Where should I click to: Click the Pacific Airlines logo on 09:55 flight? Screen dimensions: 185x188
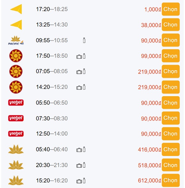click(x=16, y=40)
